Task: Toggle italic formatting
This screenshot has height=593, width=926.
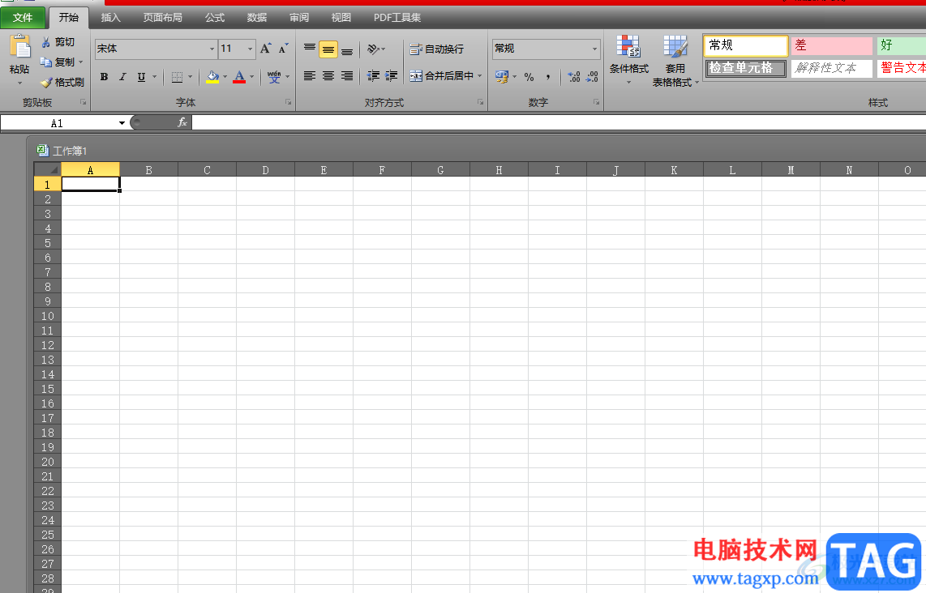Action: tap(122, 77)
